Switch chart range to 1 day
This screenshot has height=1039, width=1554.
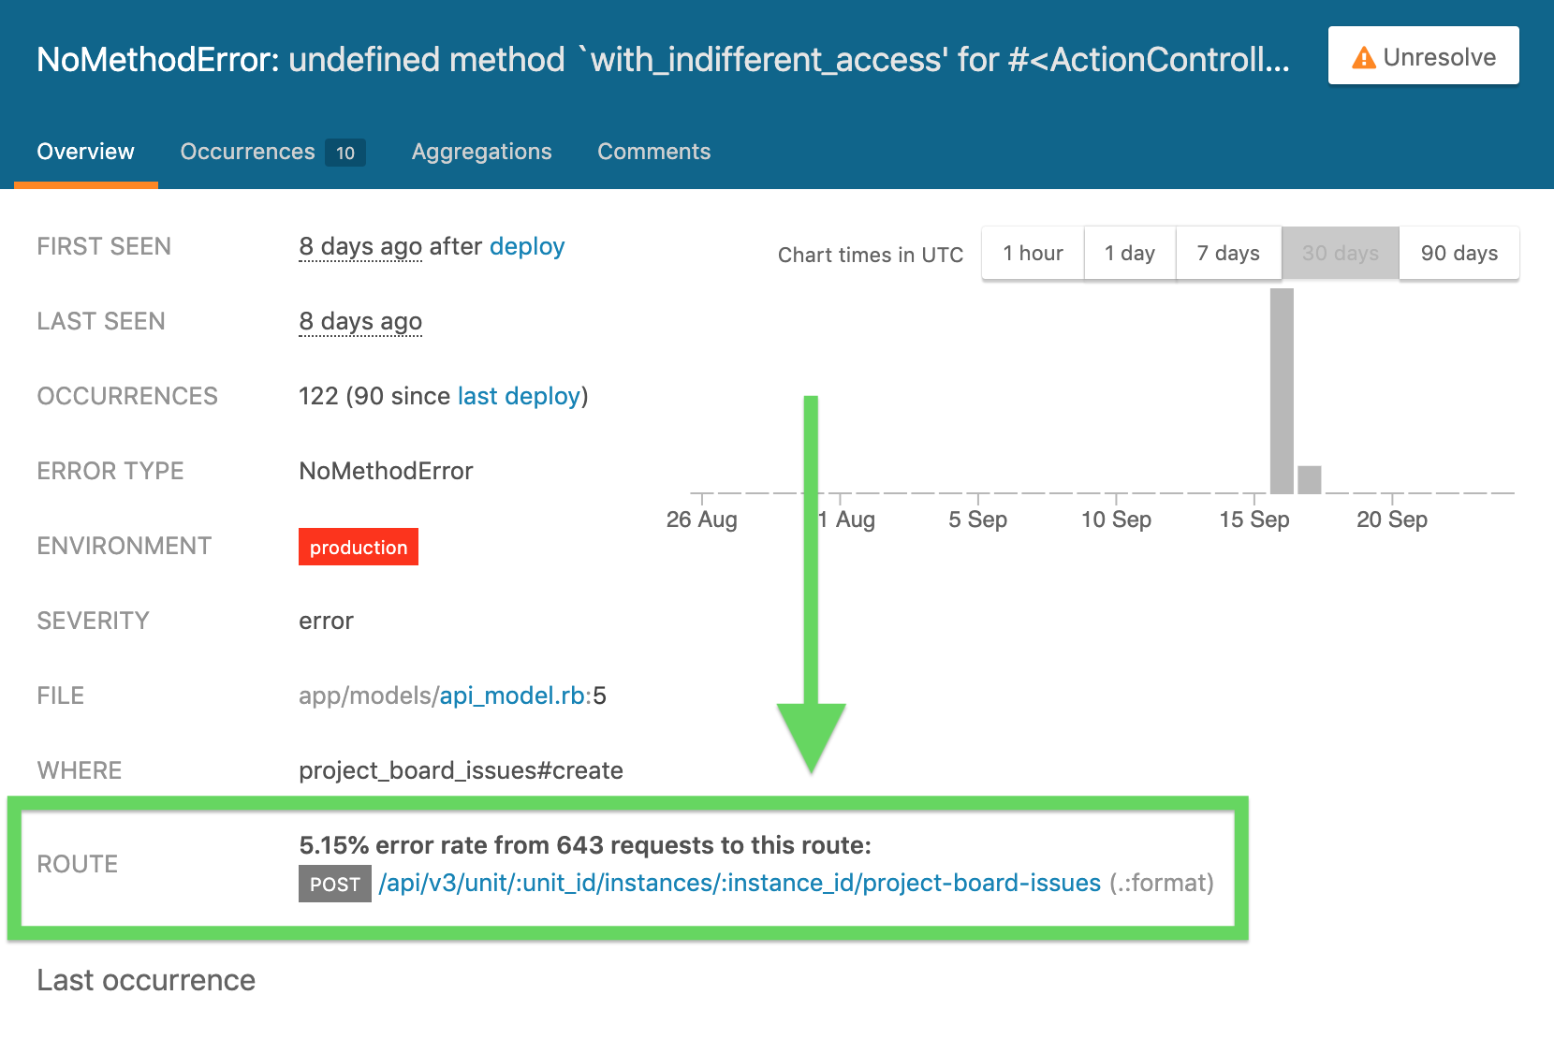click(x=1129, y=253)
